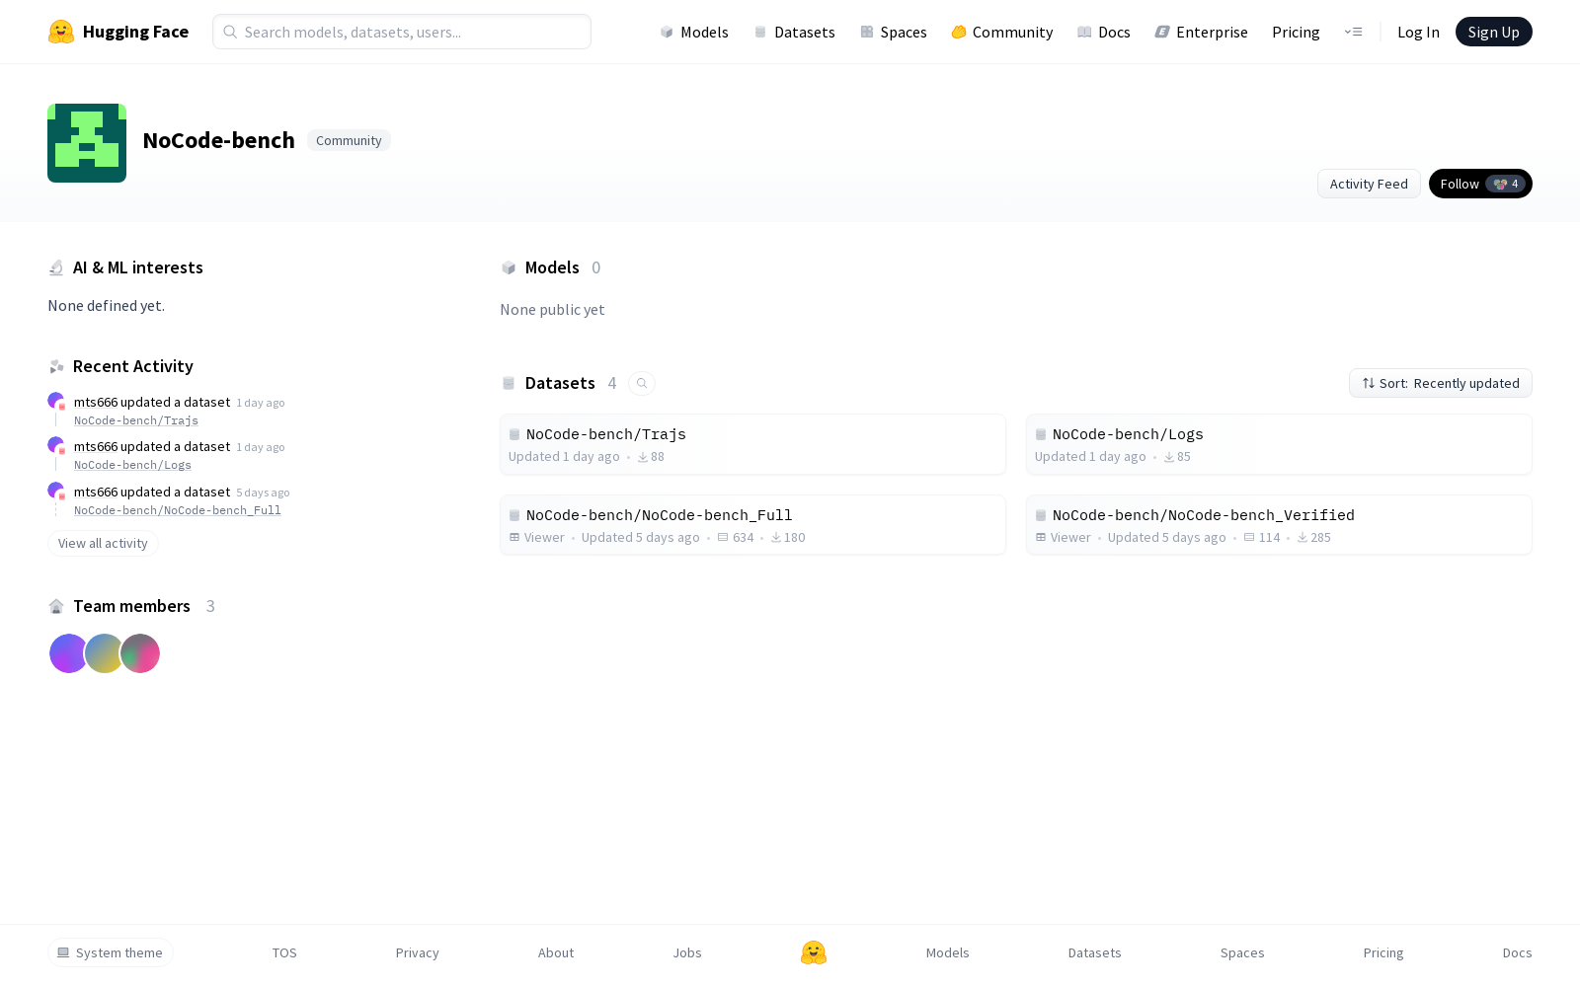Screen dimensions: 1580x987
Task: Click the Datasets footer link
Action: 1094,952
